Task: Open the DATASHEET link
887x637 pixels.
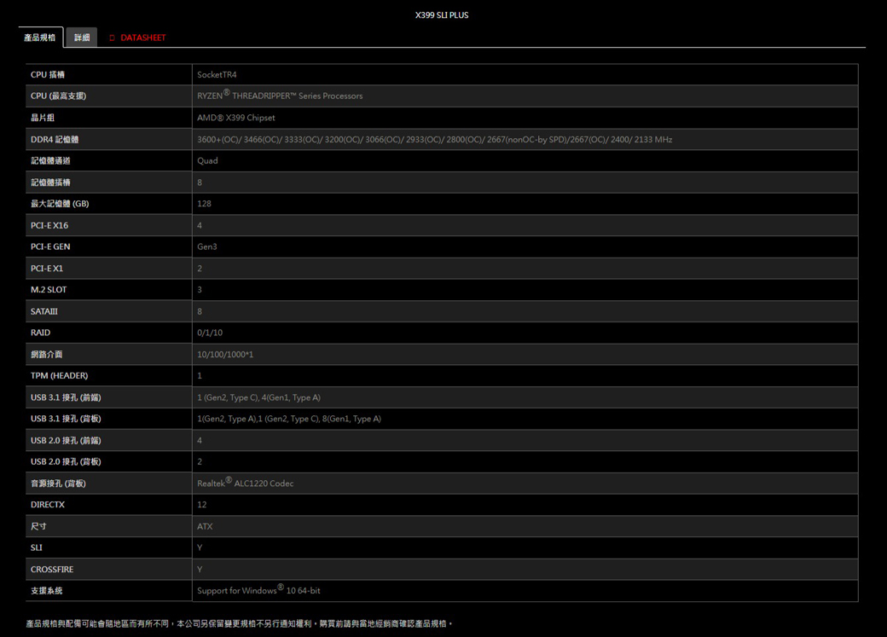Action: click(x=142, y=38)
